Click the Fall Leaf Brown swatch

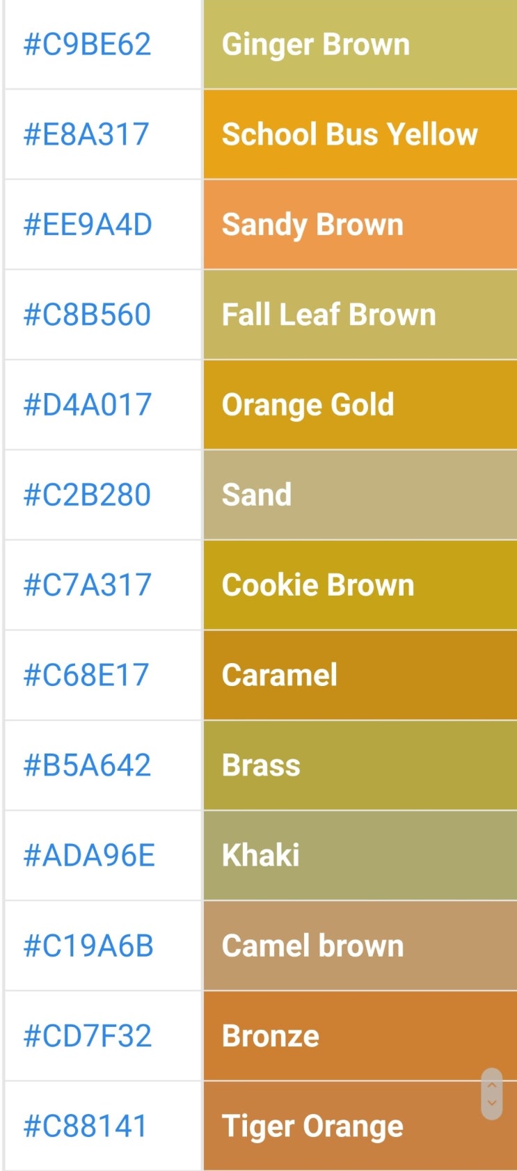tap(360, 314)
